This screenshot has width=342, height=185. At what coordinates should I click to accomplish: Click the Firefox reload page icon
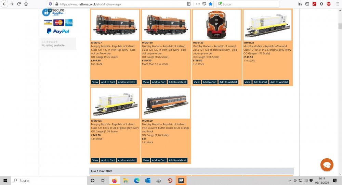[19, 4]
